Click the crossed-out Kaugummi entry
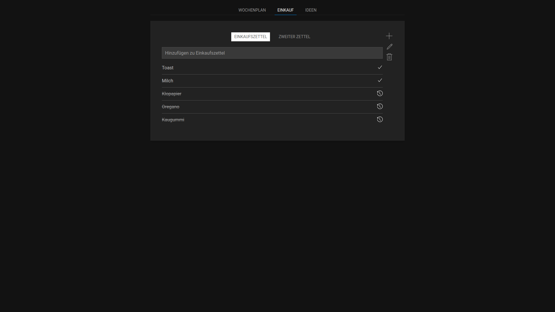The width and height of the screenshot is (555, 312). 173,120
